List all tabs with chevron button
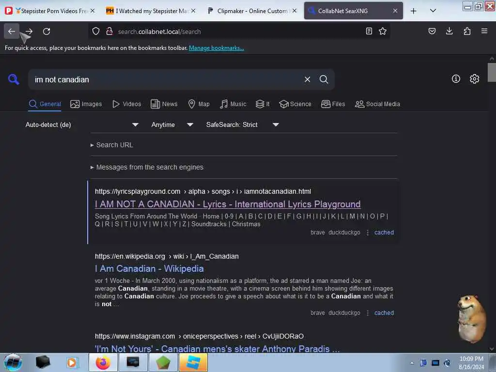This screenshot has width=496, height=372. pos(433,11)
